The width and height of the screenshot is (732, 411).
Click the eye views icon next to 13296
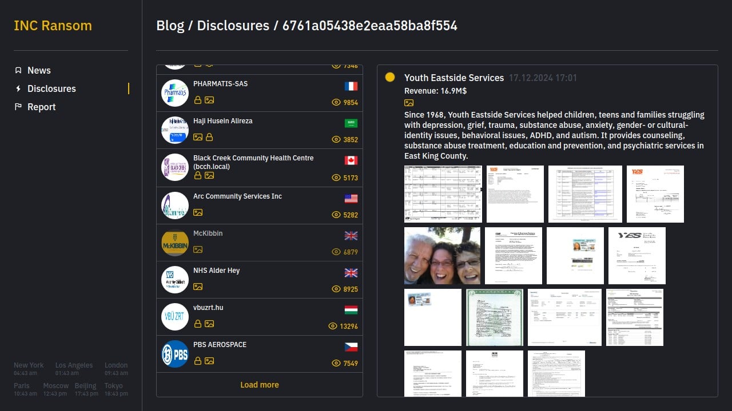click(x=333, y=326)
